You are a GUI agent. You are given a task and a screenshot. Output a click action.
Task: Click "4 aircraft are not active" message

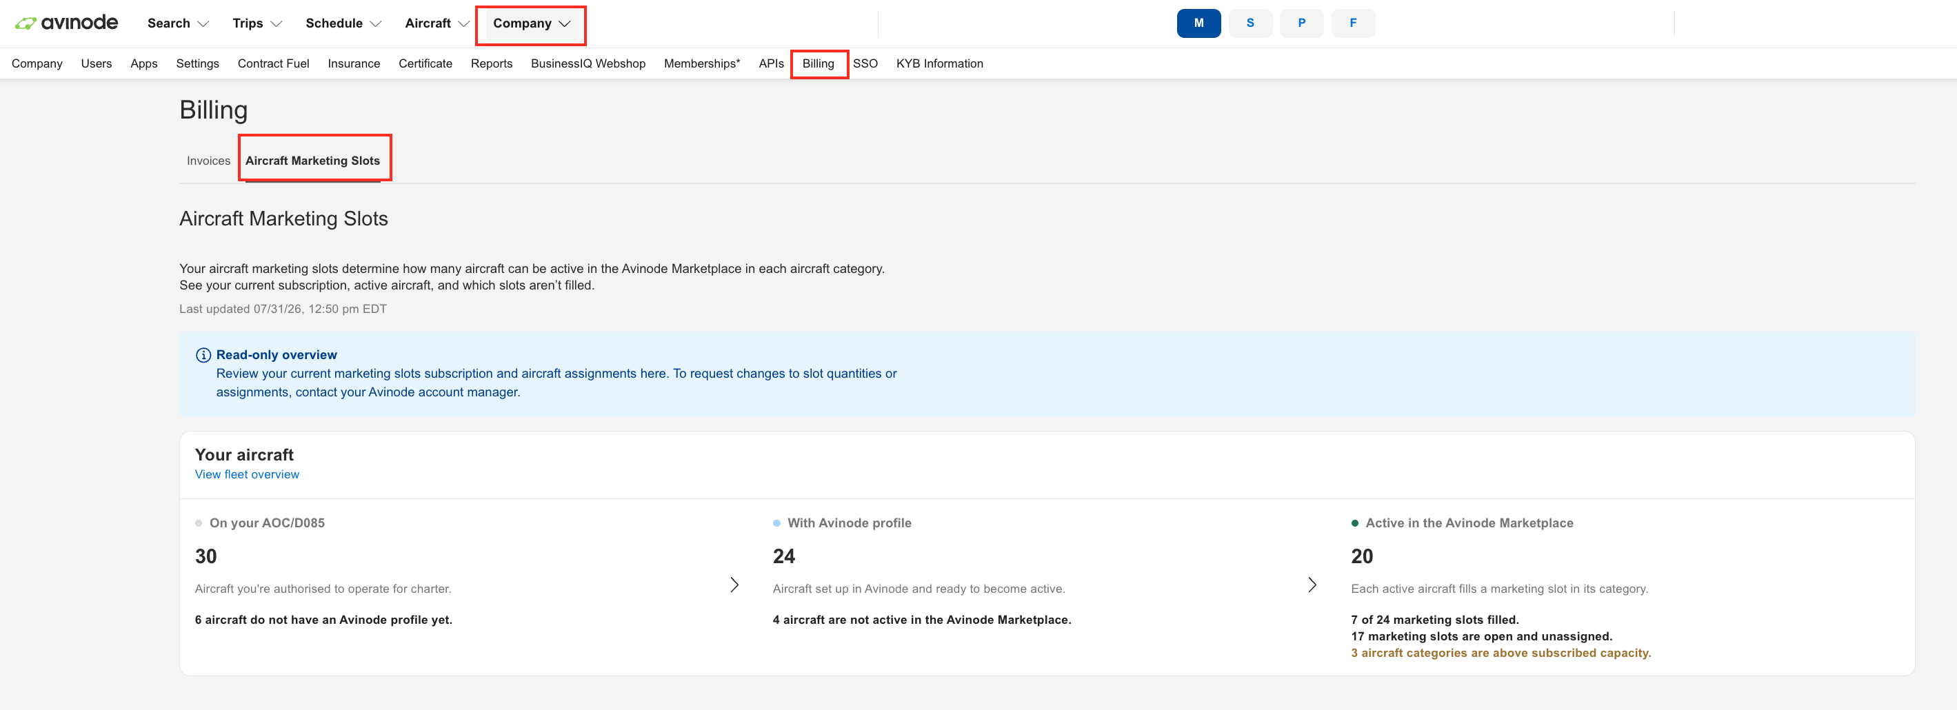922,620
